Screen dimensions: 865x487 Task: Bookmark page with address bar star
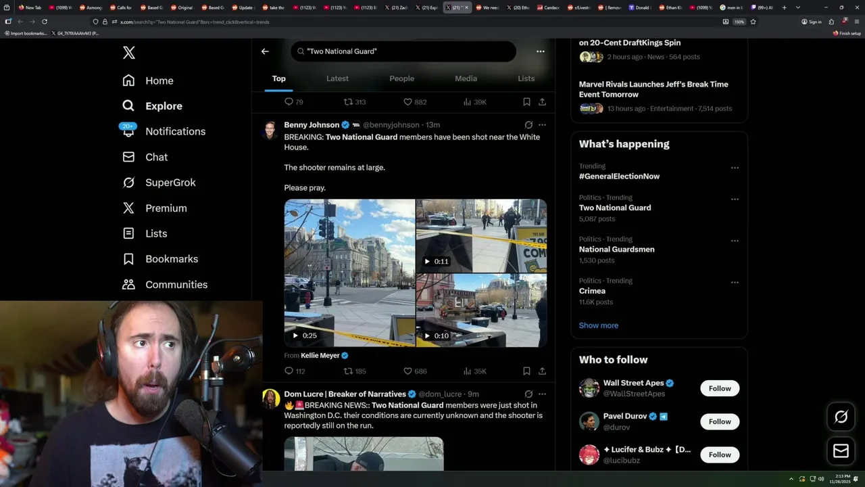[753, 22]
